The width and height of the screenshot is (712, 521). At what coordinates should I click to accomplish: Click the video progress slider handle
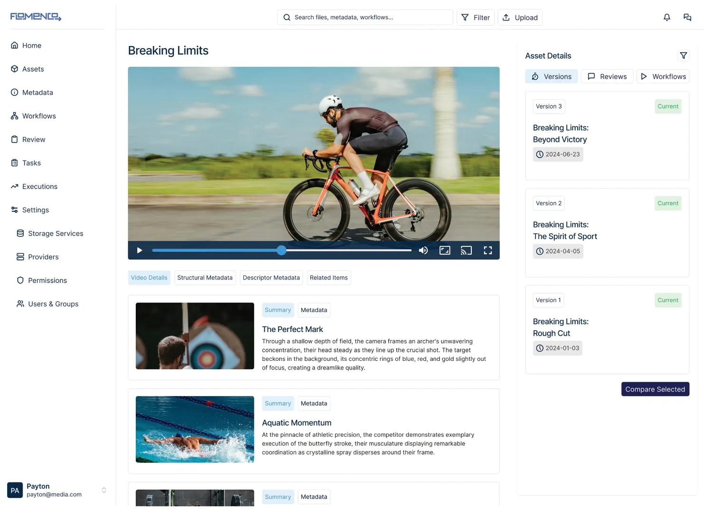[x=281, y=250]
